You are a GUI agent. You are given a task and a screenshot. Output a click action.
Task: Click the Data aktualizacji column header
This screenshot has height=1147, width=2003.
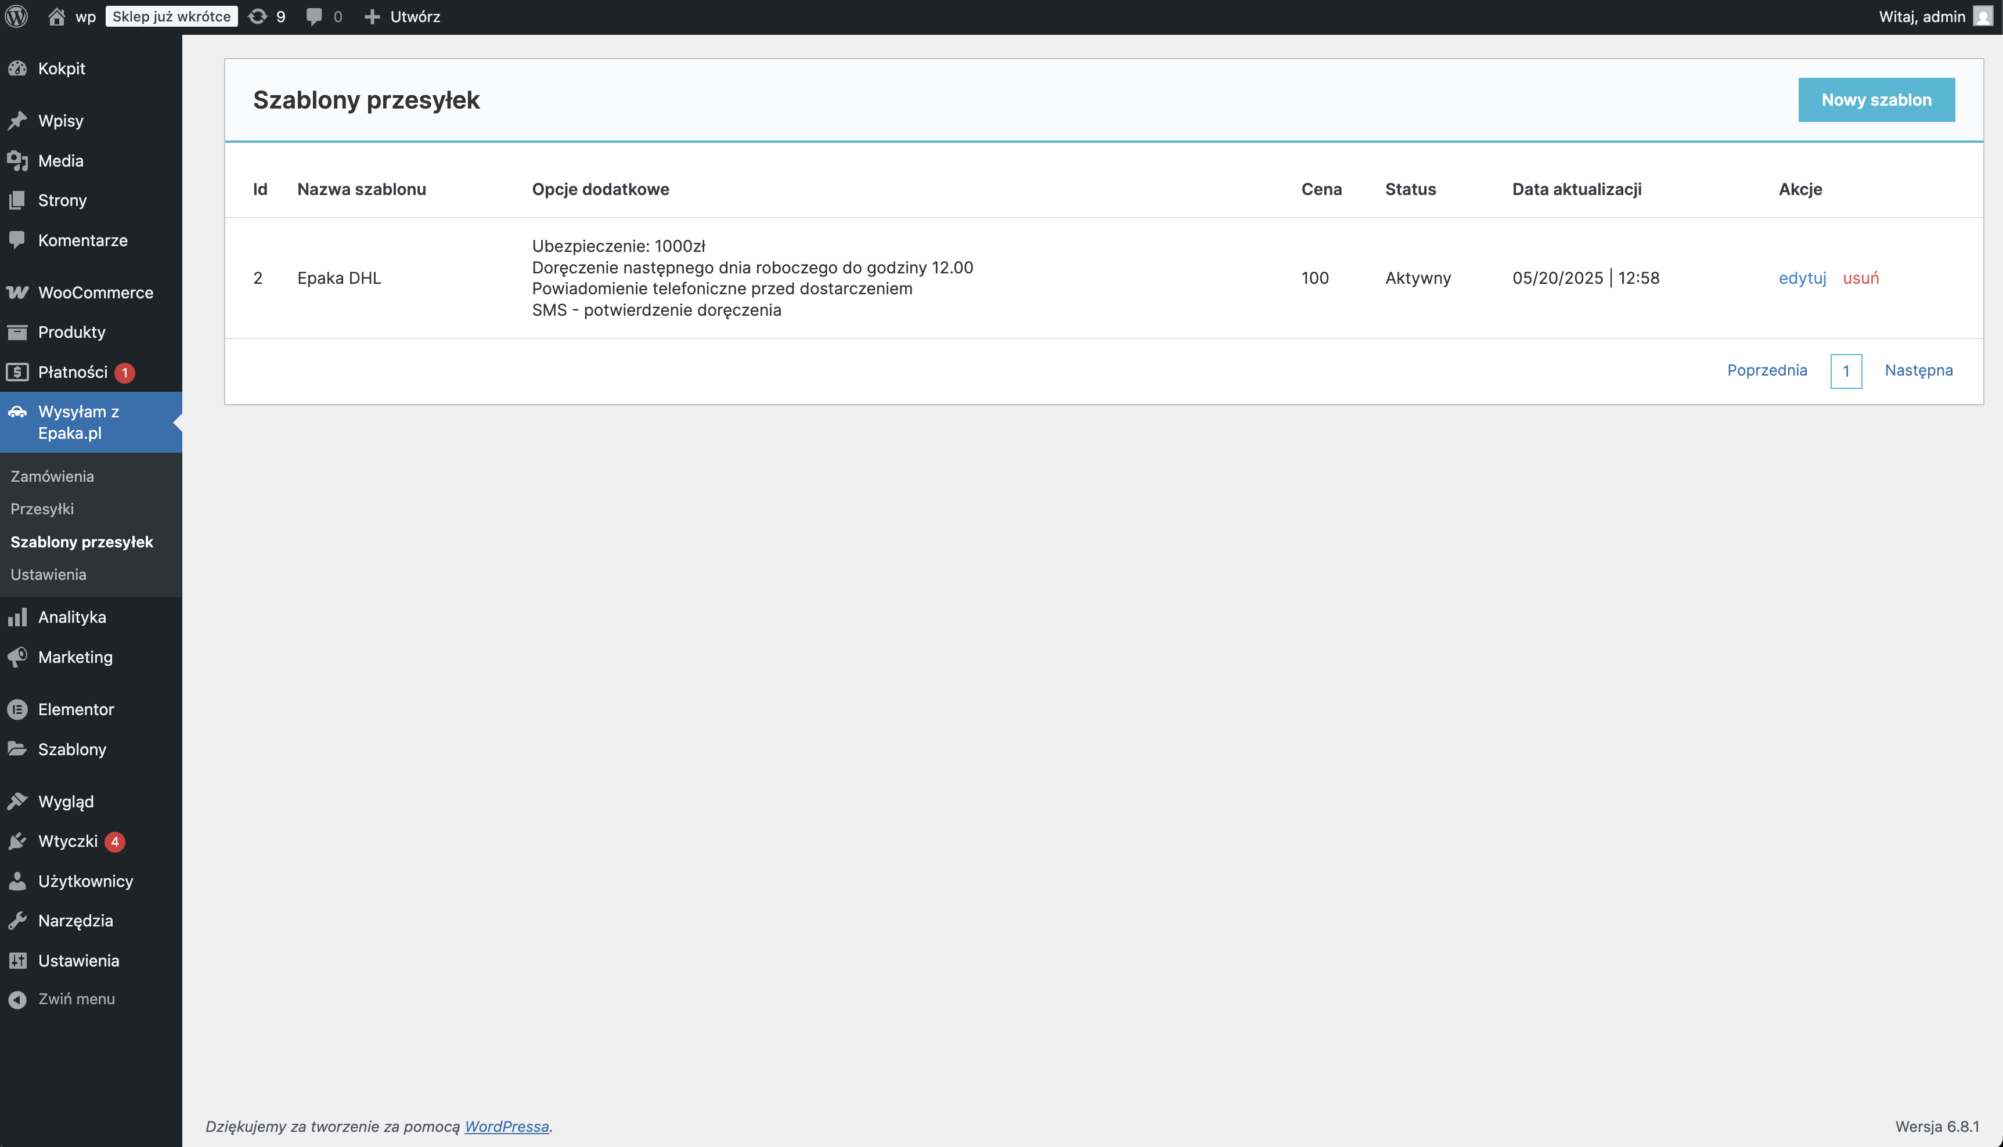pos(1577,189)
